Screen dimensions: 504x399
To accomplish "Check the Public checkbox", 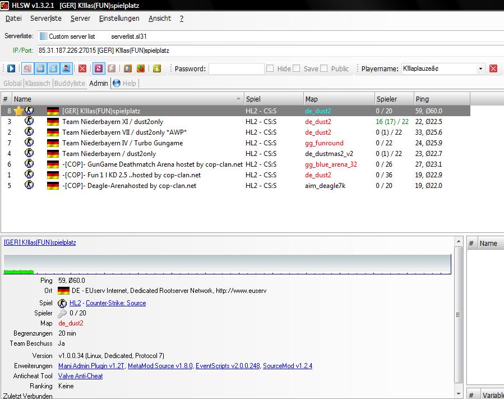I will click(x=323, y=68).
